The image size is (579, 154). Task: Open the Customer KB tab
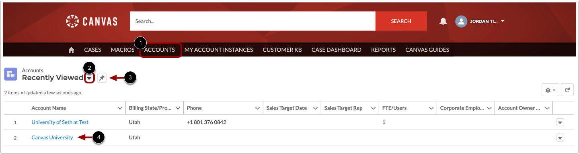click(282, 50)
